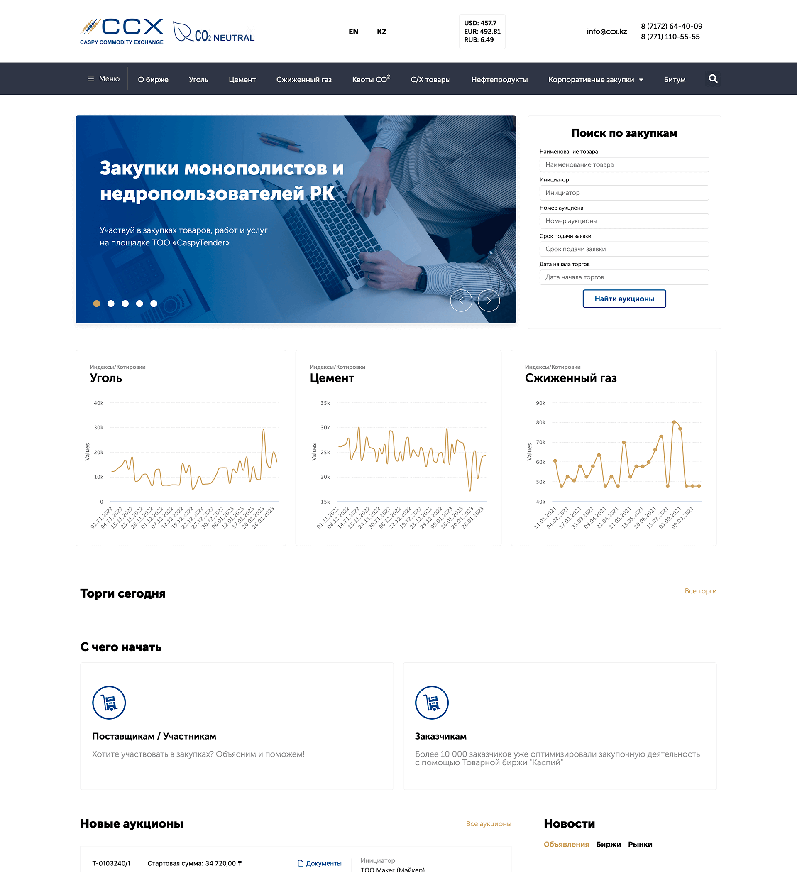This screenshot has width=797, height=872.
Task: Open Документы link for auction T-0103240/1
Action: coord(320,863)
